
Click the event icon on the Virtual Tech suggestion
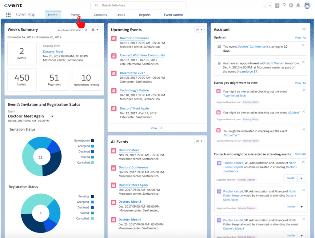(218, 130)
